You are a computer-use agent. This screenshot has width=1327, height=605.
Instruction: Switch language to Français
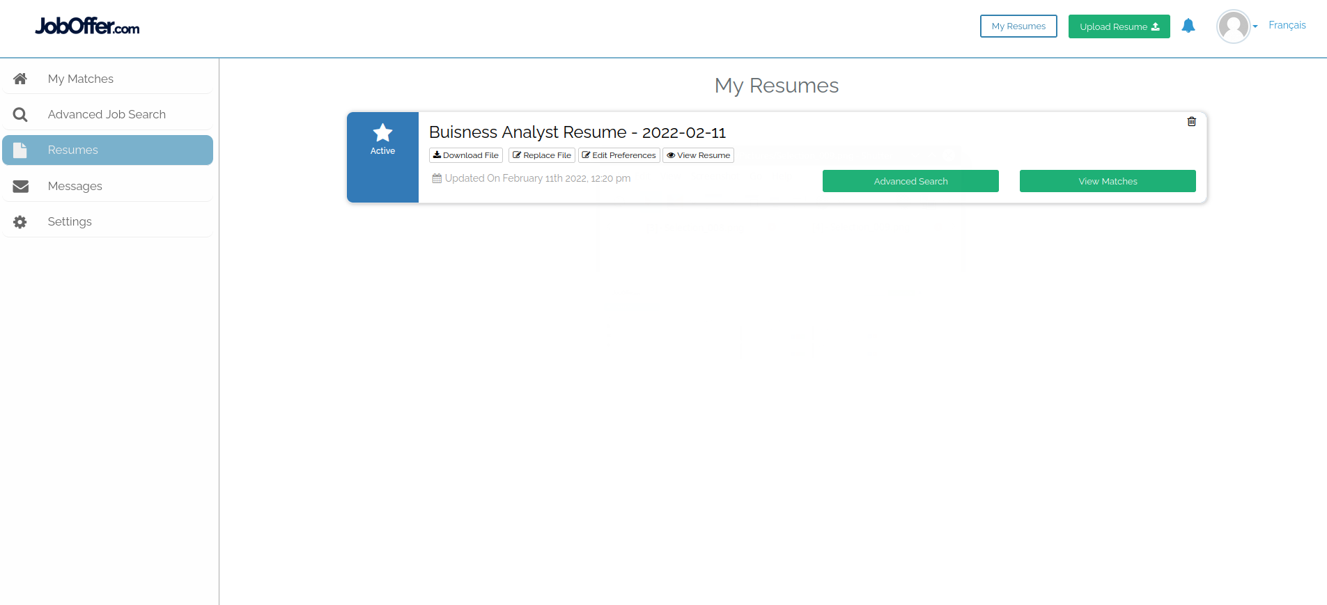1287,25
